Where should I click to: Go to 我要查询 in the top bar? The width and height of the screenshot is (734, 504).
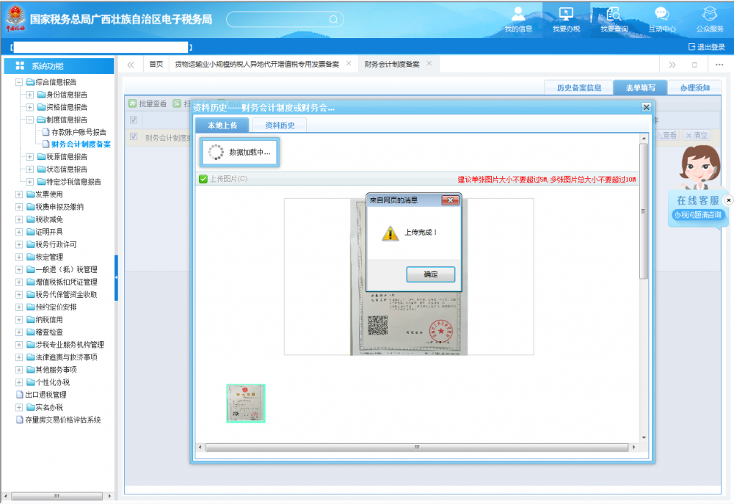point(614,19)
